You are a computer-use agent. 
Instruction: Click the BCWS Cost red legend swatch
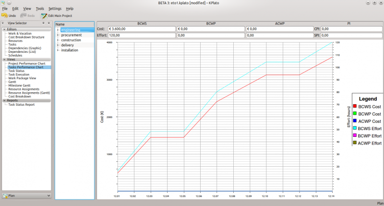[355, 106]
